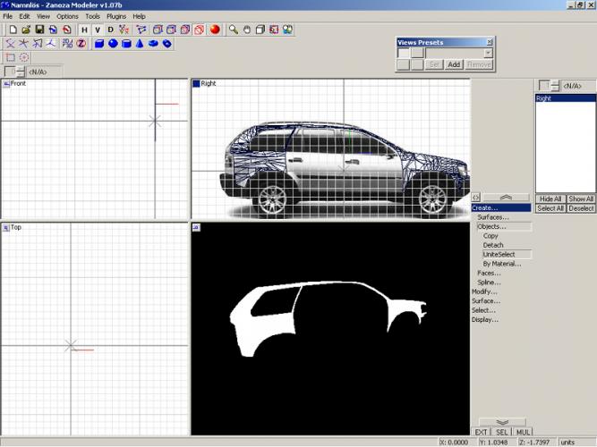The image size is (597, 447).
Task: Click the Save floppy disk icon
Action: (x=39, y=30)
